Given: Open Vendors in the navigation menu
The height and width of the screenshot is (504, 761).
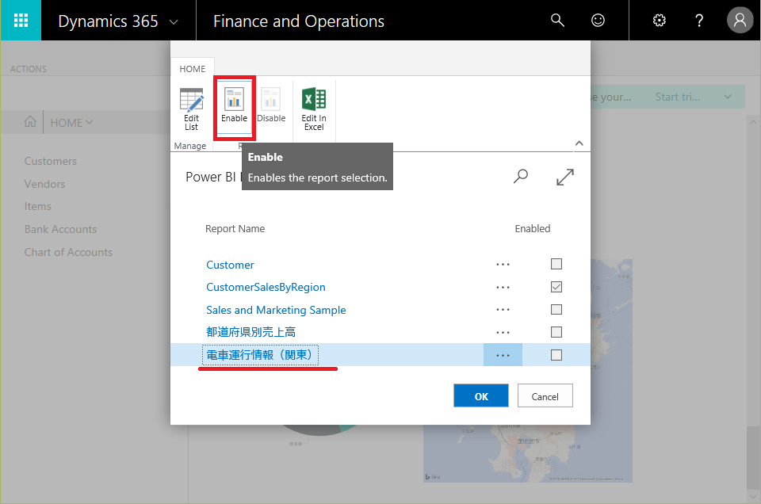Looking at the screenshot, I should 44,184.
